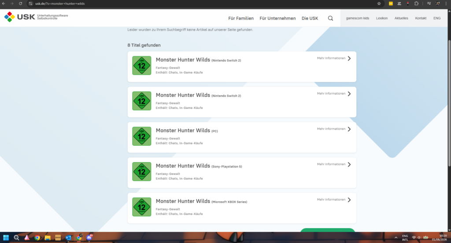This screenshot has height=243, width=451.
Task: Open the Kontakt page
Action: [421, 18]
